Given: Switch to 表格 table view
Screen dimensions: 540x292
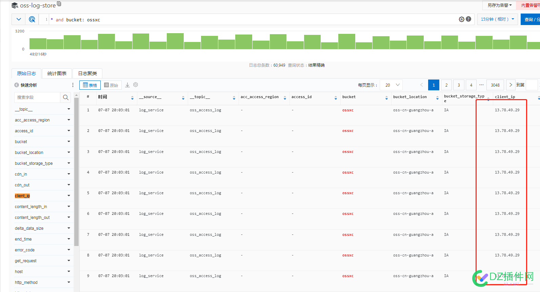Looking at the screenshot, I should click(x=90, y=85).
